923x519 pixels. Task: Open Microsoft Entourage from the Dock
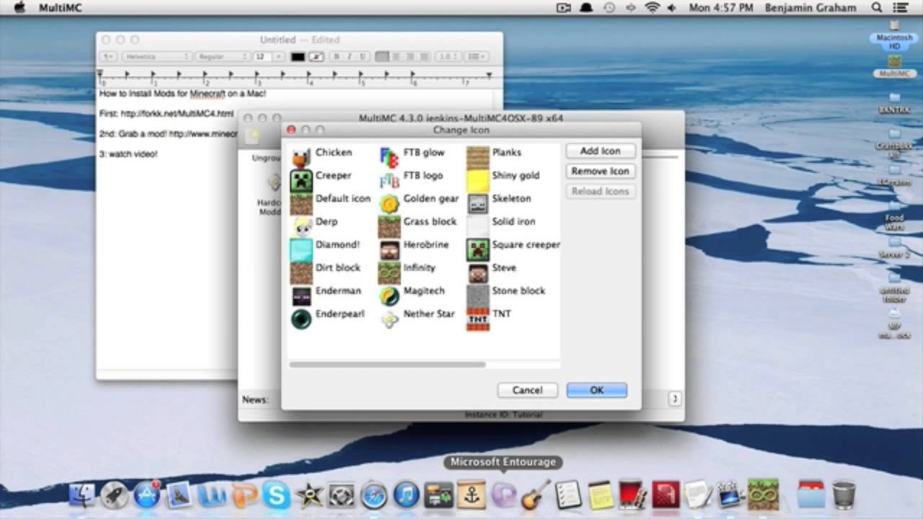tap(503, 494)
